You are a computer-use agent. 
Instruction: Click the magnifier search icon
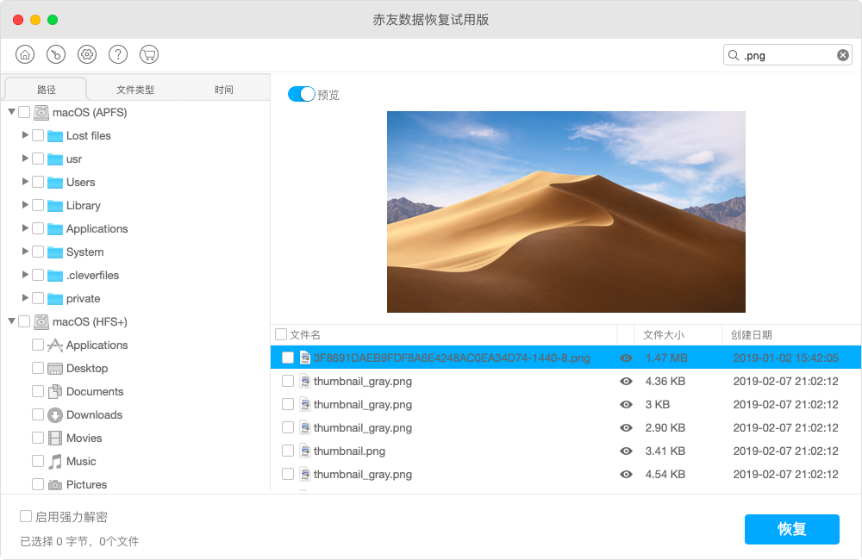(x=734, y=55)
